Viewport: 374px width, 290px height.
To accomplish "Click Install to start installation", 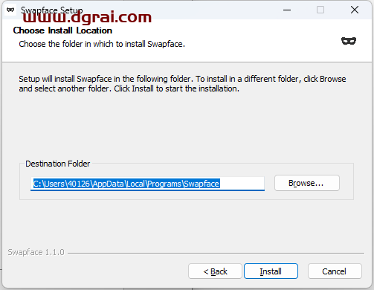I will [x=271, y=271].
